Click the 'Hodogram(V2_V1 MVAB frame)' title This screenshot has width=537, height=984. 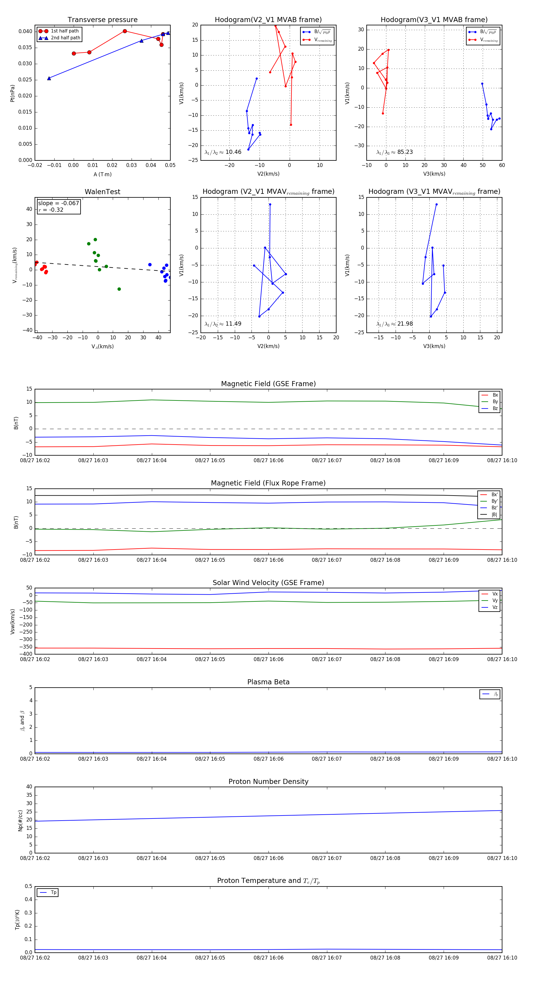click(268, 20)
